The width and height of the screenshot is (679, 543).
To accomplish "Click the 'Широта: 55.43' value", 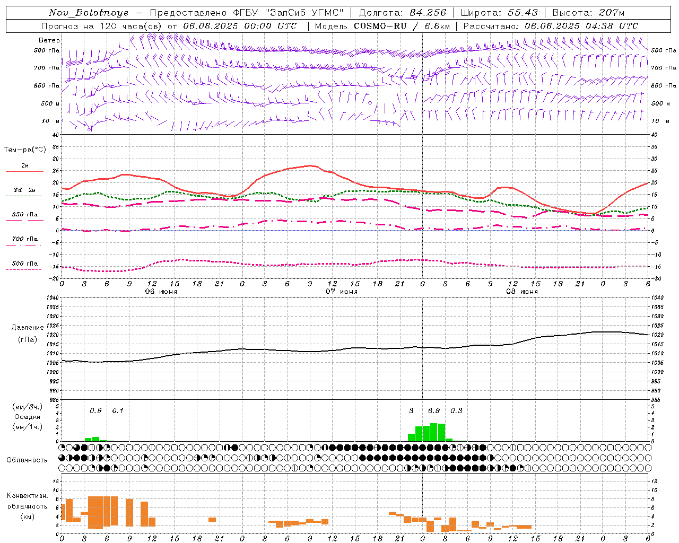I will 499,13.
